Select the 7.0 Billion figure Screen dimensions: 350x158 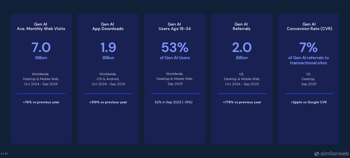[x=41, y=48]
